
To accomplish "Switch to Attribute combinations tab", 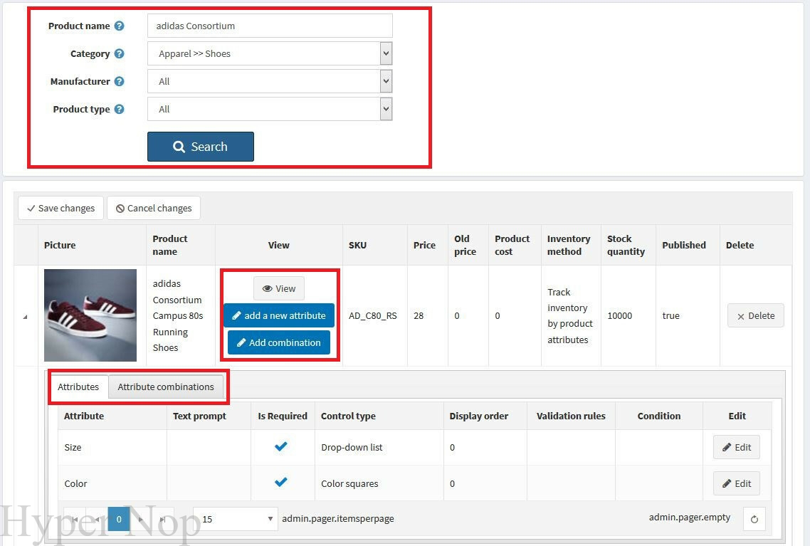I will coord(166,387).
